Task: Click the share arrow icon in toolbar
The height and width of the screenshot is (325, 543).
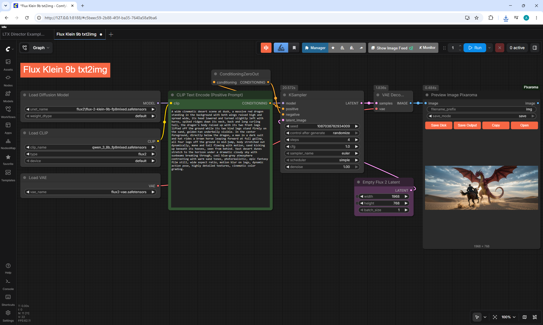Action: [361, 48]
